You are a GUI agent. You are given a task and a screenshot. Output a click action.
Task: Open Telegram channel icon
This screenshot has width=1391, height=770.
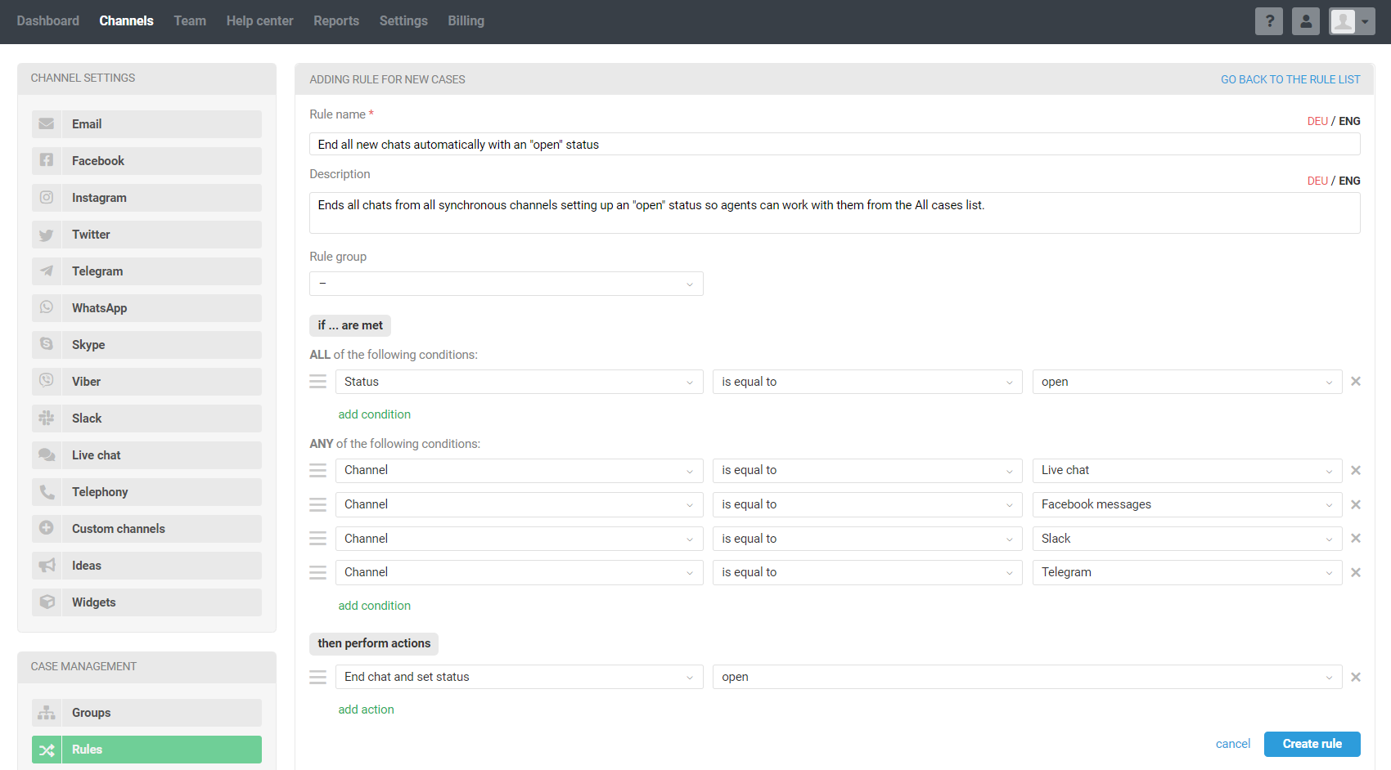tap(47, 271)
